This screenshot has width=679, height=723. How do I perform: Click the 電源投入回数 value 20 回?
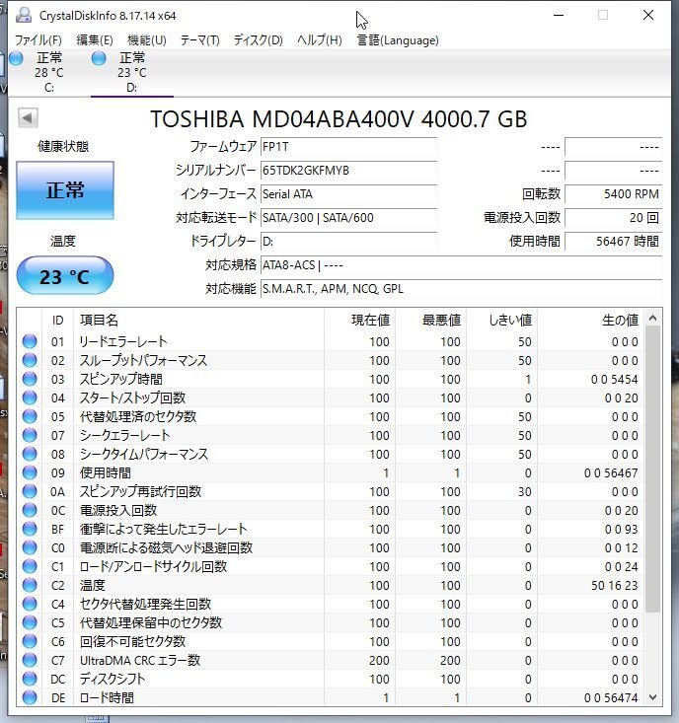click(614, 218)
